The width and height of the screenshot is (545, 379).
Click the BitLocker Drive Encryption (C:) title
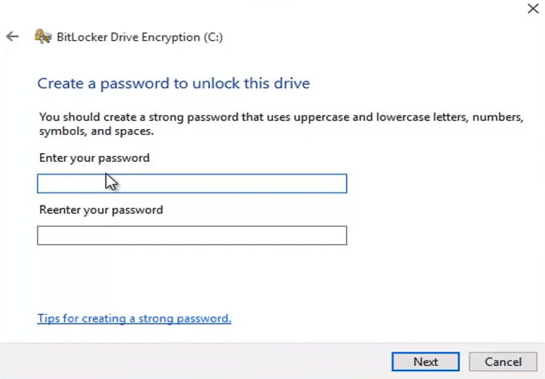[128, 37]
